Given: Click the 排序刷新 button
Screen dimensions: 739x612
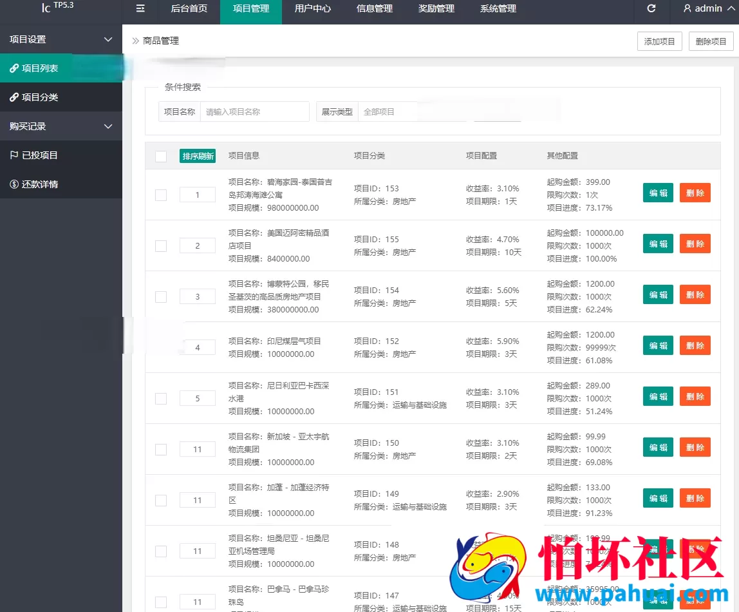Looking at the screenshot, I should tap(198, 156).
